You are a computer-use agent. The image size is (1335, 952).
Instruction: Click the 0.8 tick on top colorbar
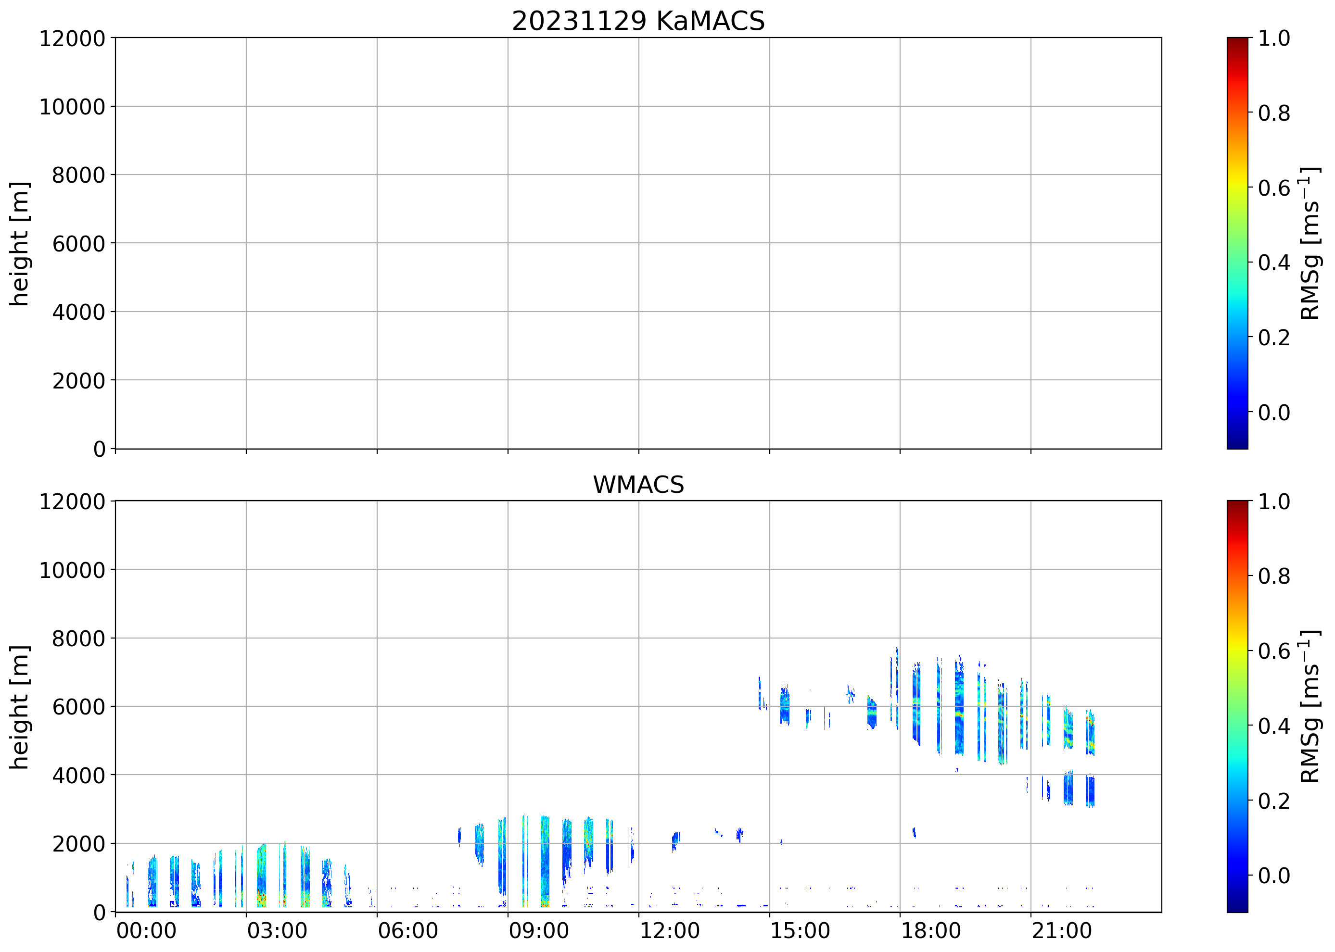(1273, 113)
